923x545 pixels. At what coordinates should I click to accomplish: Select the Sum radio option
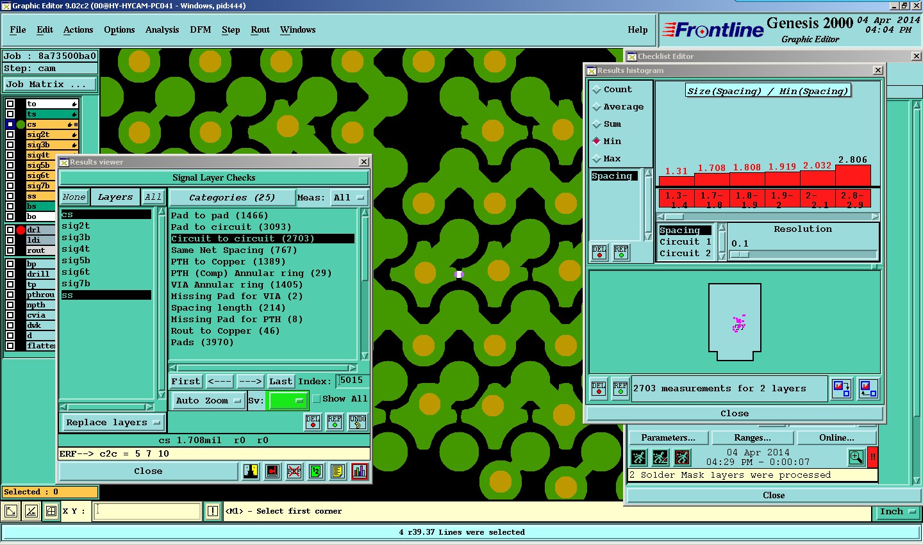[597, 124]
